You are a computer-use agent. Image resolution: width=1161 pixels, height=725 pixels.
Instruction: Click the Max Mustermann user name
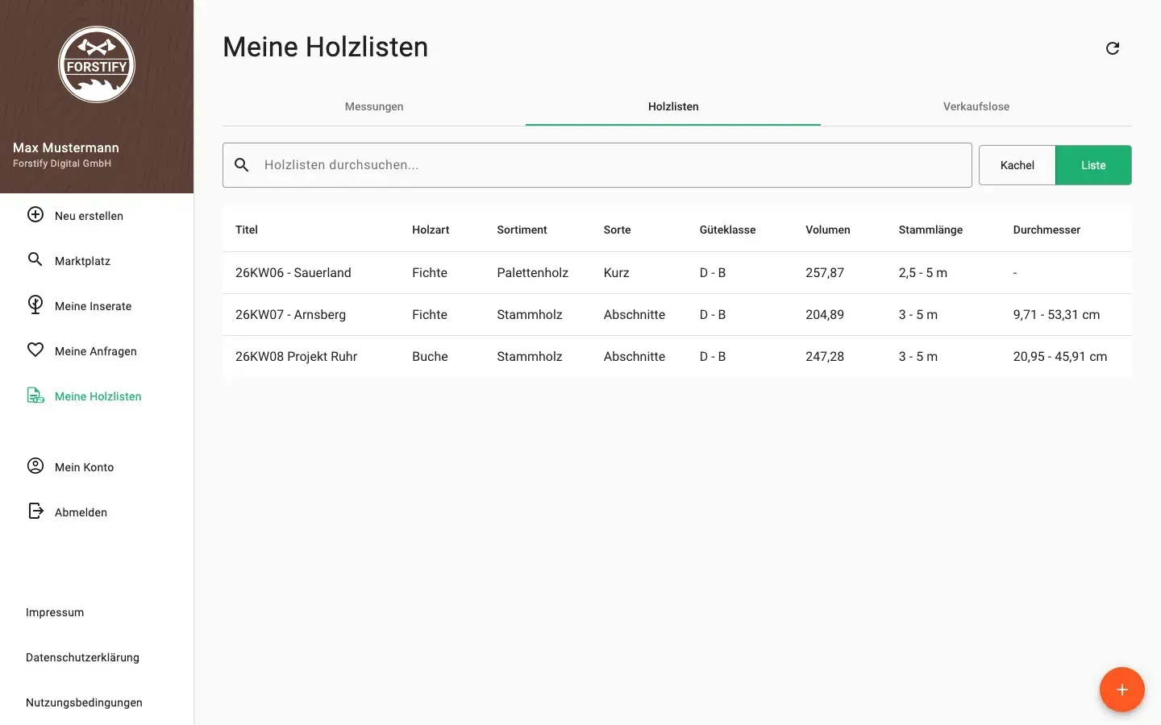(66, 147)
